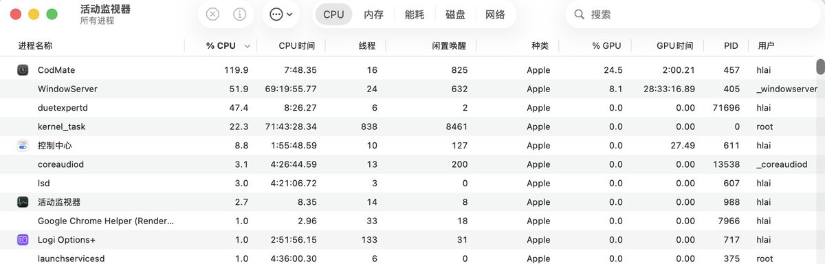The height and width of the screenshot is (264, 825).
Task: Sort by CPU 时间 column header
Action: coord(297,46)
